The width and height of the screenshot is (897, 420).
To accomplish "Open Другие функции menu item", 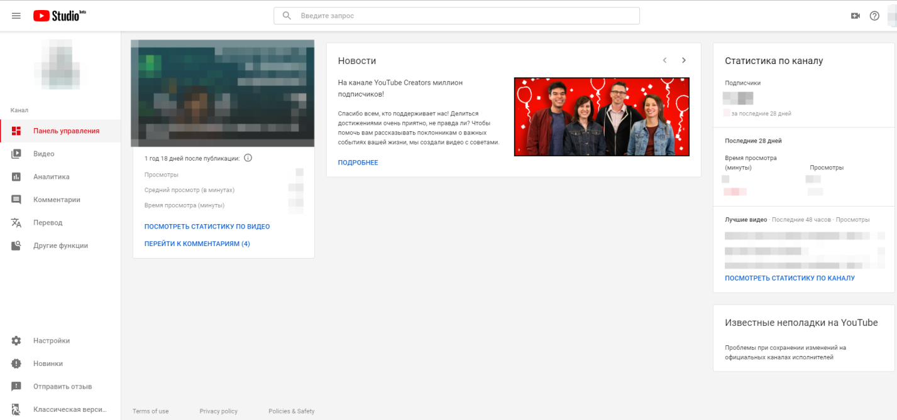I will (x=60, y=245).
